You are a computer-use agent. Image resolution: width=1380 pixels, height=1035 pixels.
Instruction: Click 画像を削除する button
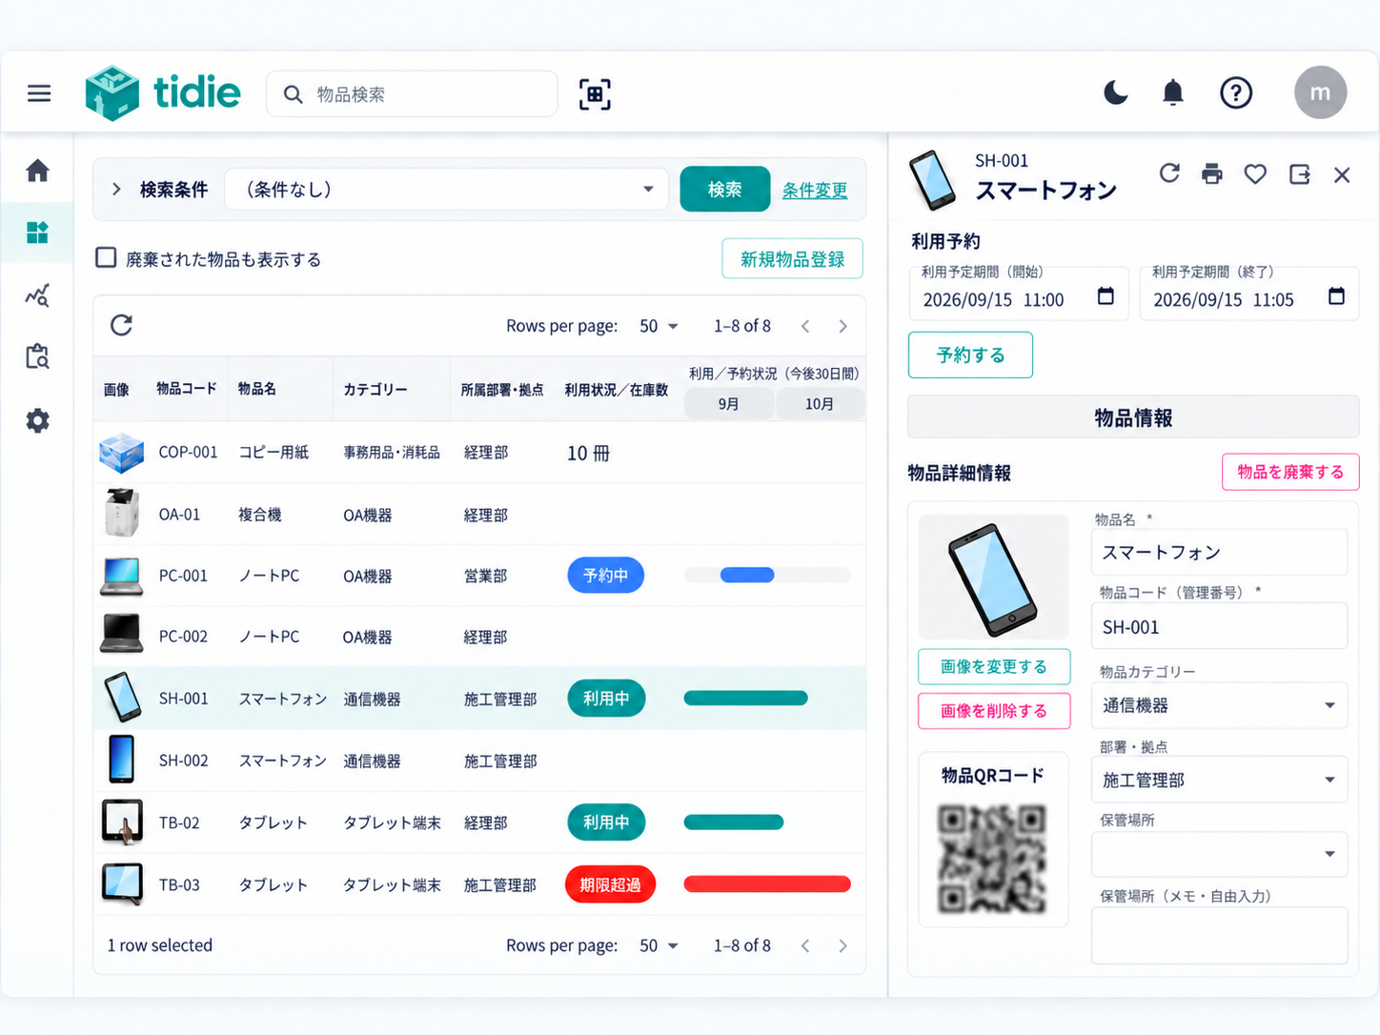coord(994,711)
